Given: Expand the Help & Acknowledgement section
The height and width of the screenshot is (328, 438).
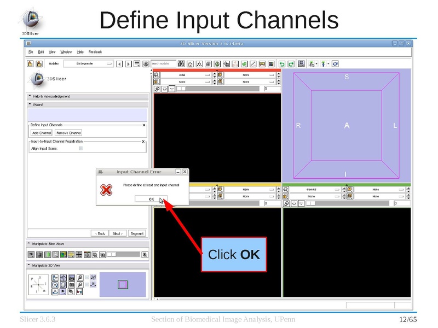Looking at the screenshot, I should (30, 97).
